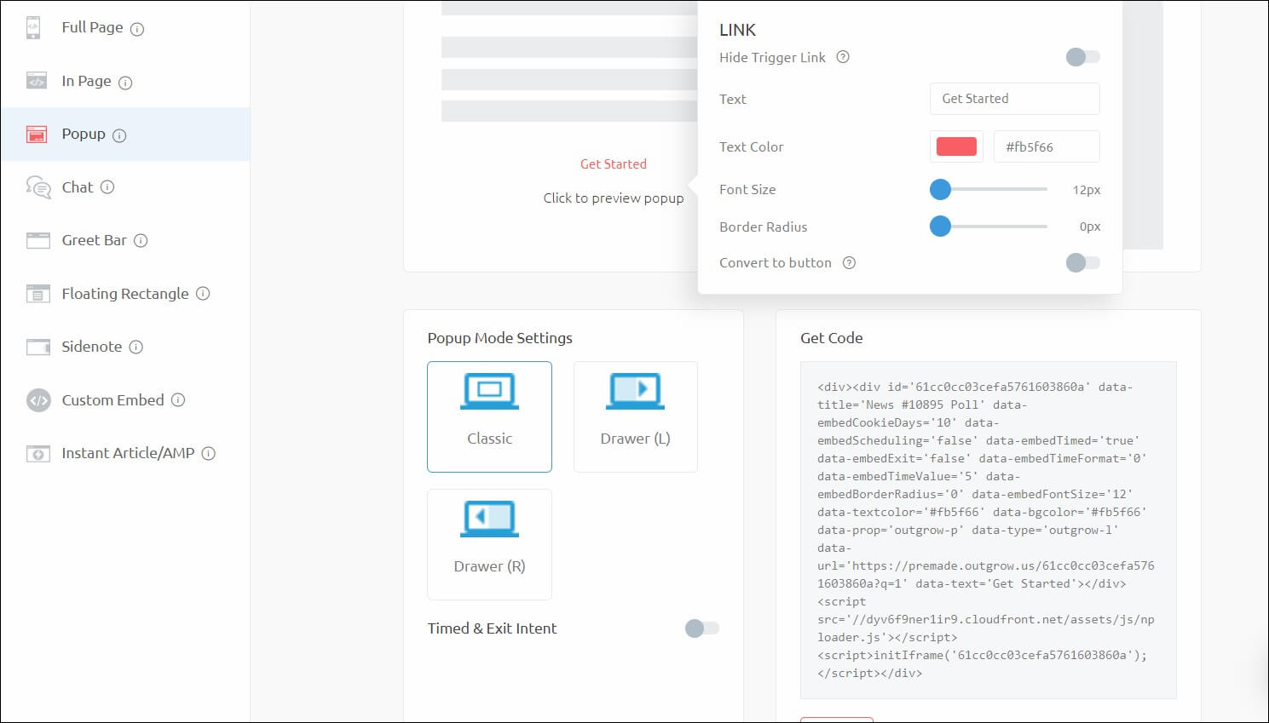
Task: Toggle the Hide Trigger Link switch
Action: pyautogui.click(x=1082, y=57)
